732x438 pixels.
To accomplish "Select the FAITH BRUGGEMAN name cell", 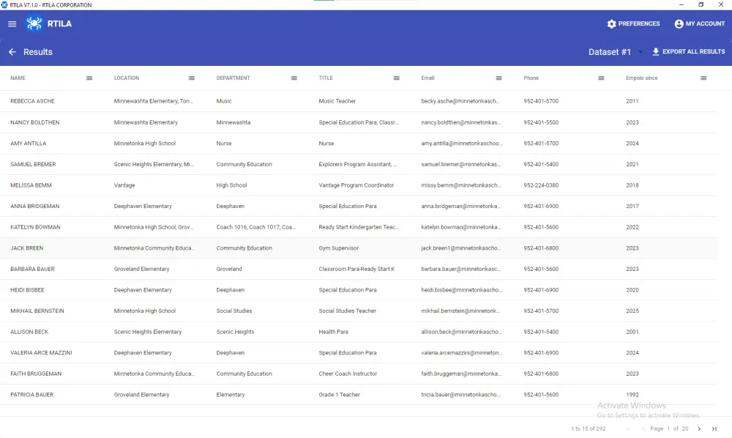I will pyautogui.click(x=36, y=374).
